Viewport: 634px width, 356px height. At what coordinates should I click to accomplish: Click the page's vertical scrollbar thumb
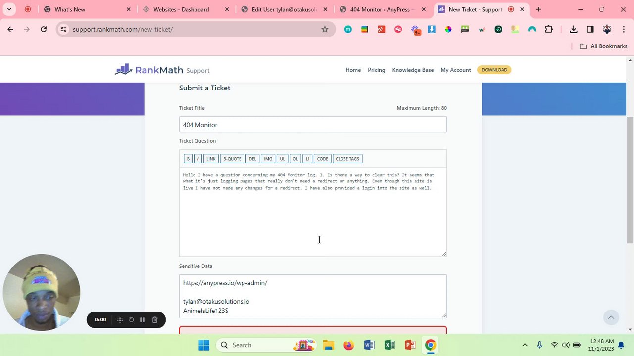[630, 180]
